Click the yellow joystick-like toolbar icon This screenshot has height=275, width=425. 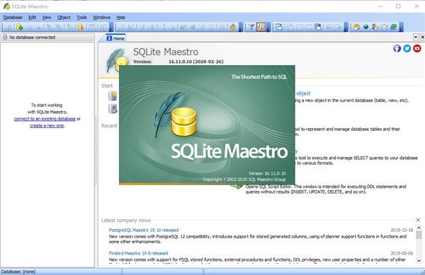click(x=233, y=27)
